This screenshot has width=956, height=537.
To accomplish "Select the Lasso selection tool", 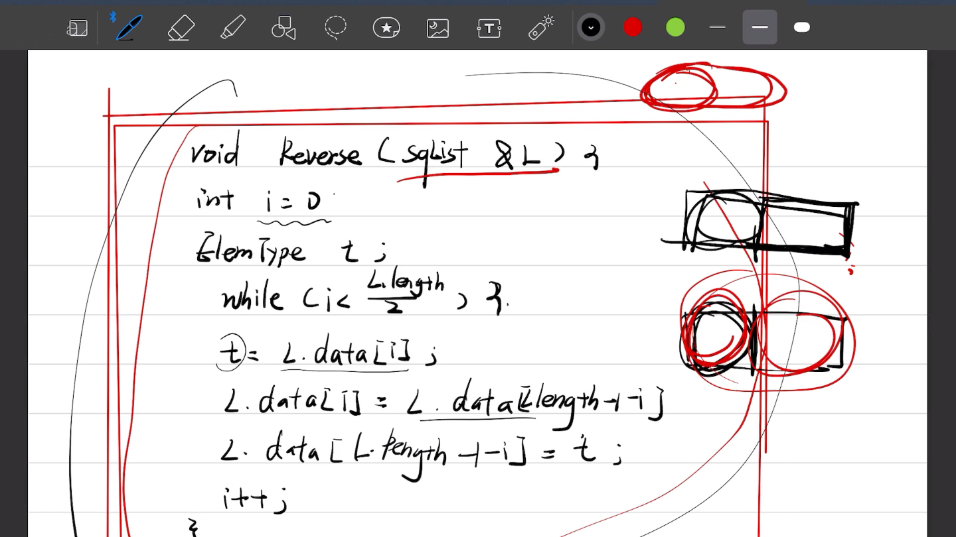I will point(335,28).
